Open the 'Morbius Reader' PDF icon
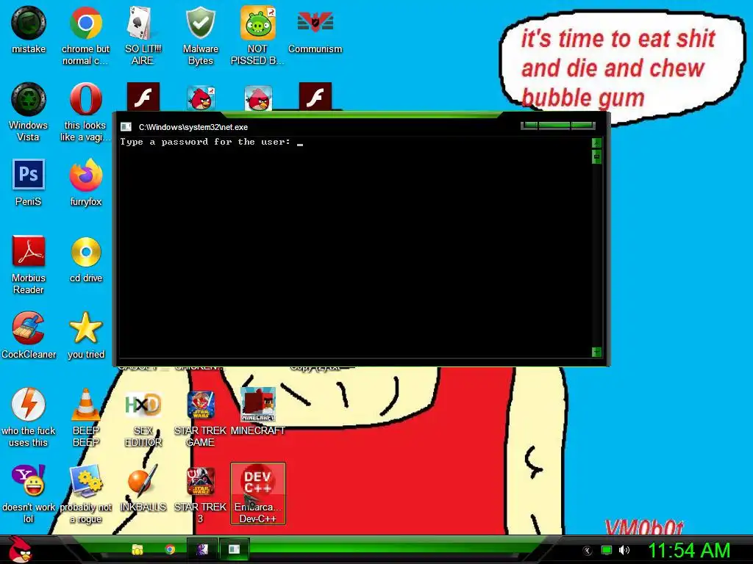This screenshot has height=564, width=753. (x=29, y=264)
